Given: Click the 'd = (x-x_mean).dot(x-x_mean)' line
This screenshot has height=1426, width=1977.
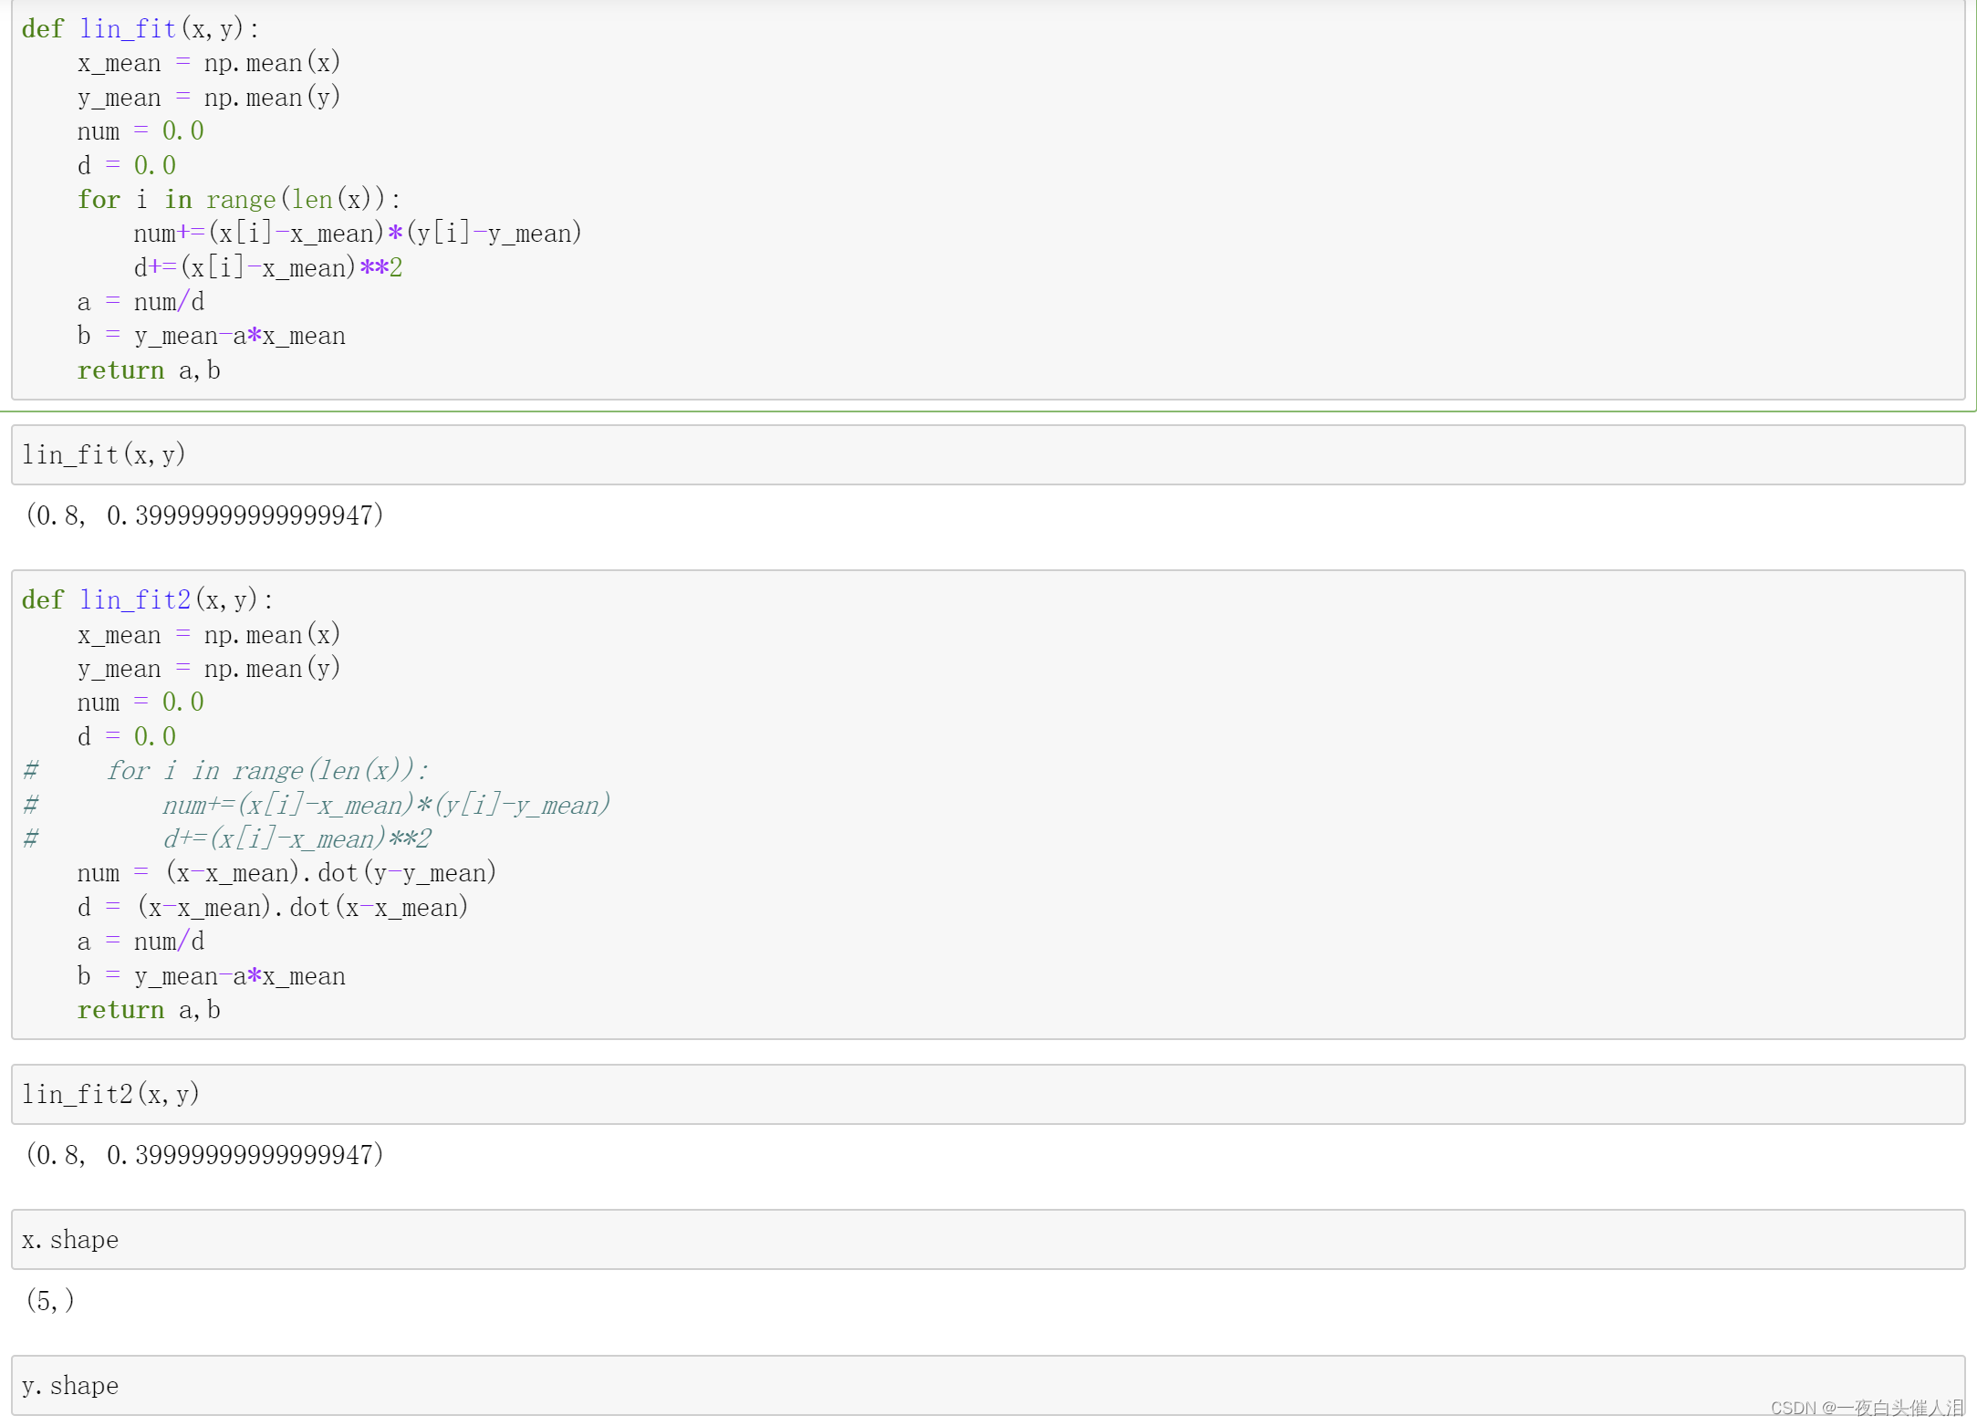Looking at the screenshot, I should coord(273,908).
